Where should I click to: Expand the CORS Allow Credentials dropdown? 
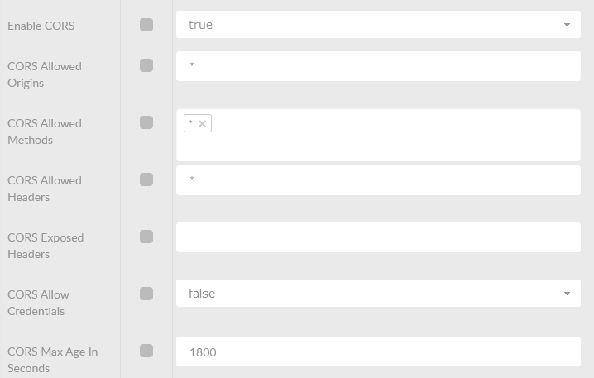click(377, 294)
